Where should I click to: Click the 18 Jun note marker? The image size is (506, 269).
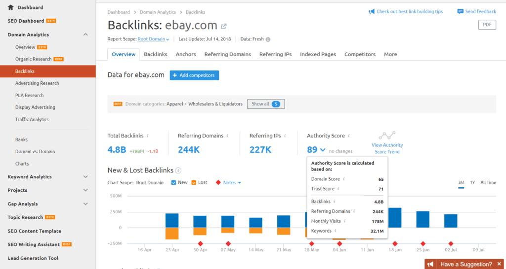pos(395,243)
